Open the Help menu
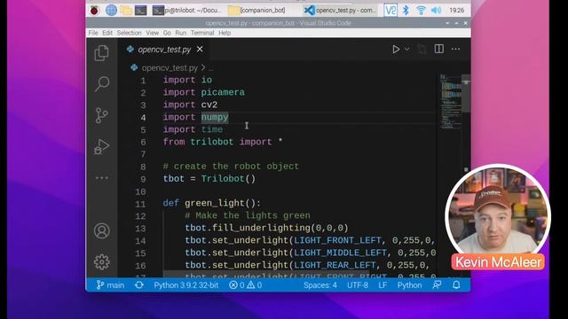The image size is (568, 319). point(225,33)
